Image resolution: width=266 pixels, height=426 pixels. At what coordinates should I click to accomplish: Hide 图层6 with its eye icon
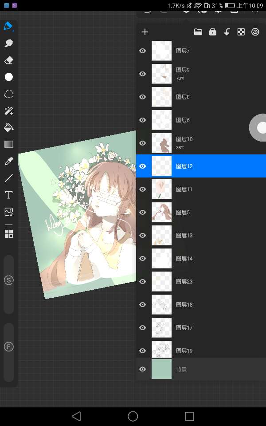(x=142, y=120)
